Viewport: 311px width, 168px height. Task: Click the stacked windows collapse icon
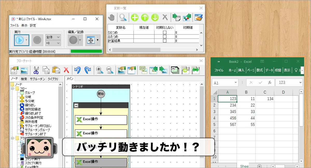(x=175, y=70)
